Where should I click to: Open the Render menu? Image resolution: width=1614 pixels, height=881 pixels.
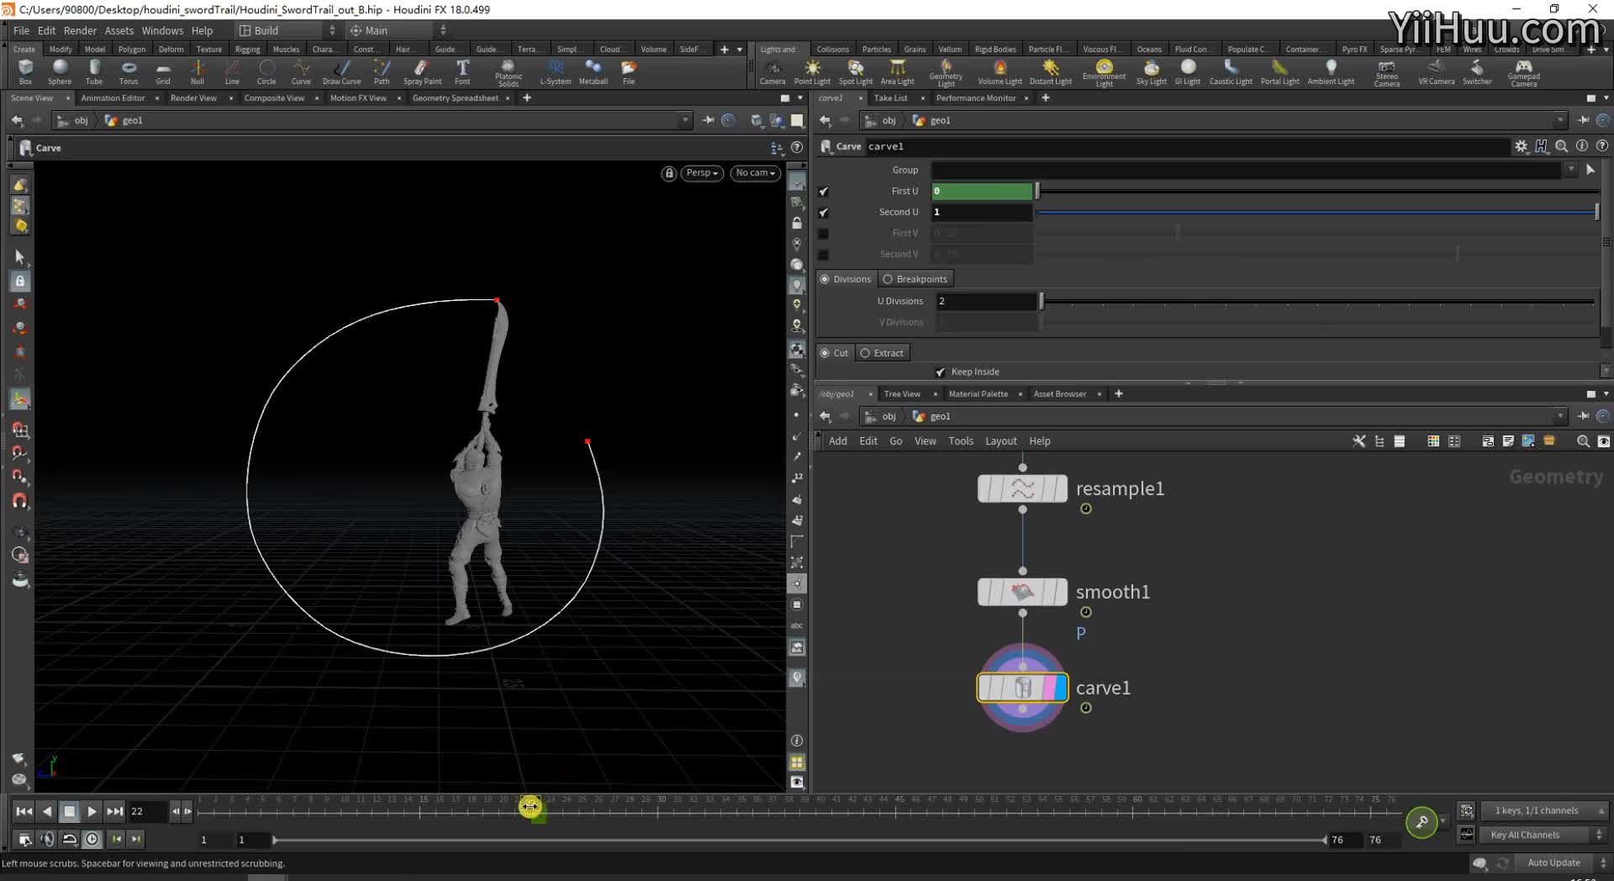80,30
